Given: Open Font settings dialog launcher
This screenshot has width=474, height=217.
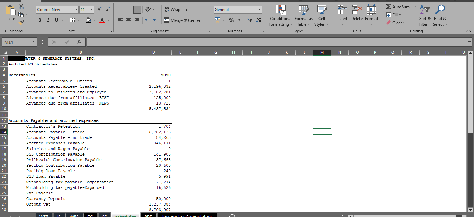Looking at the screenshot, I should (x=111, y=31).
